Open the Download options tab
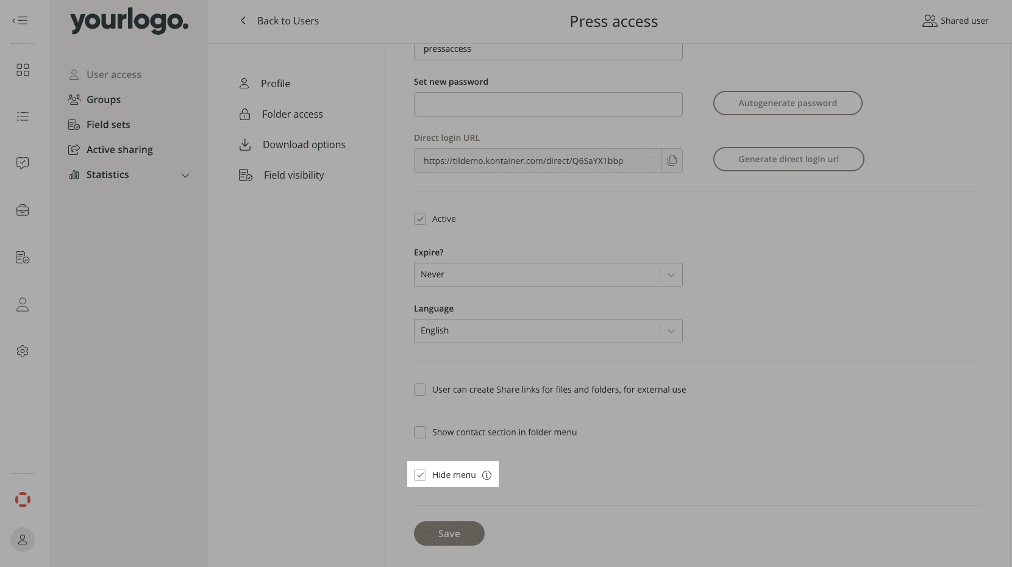 pos(304,144)
